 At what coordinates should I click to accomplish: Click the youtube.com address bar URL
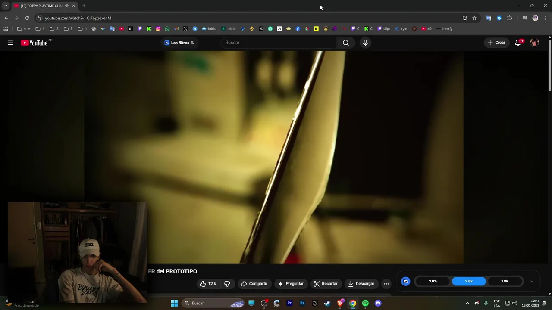[78, 18]
